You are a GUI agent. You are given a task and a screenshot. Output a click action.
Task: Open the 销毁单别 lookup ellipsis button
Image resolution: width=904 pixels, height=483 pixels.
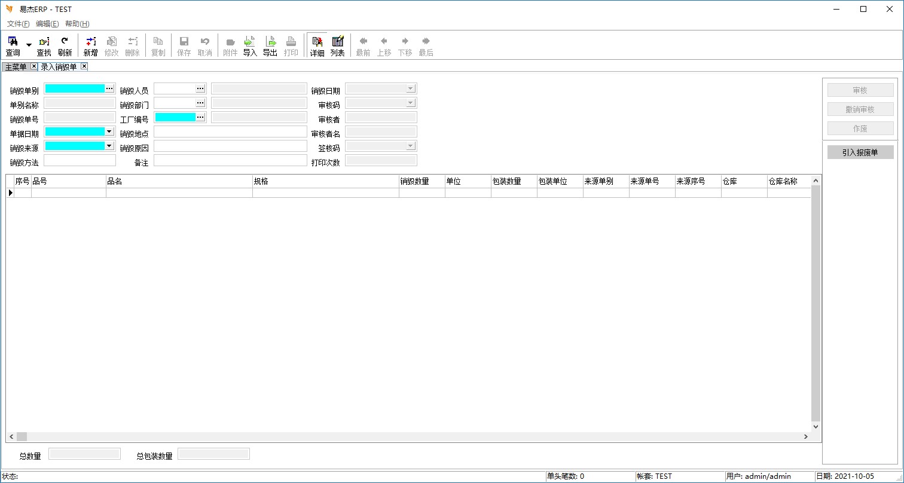(x=109, y=88)
